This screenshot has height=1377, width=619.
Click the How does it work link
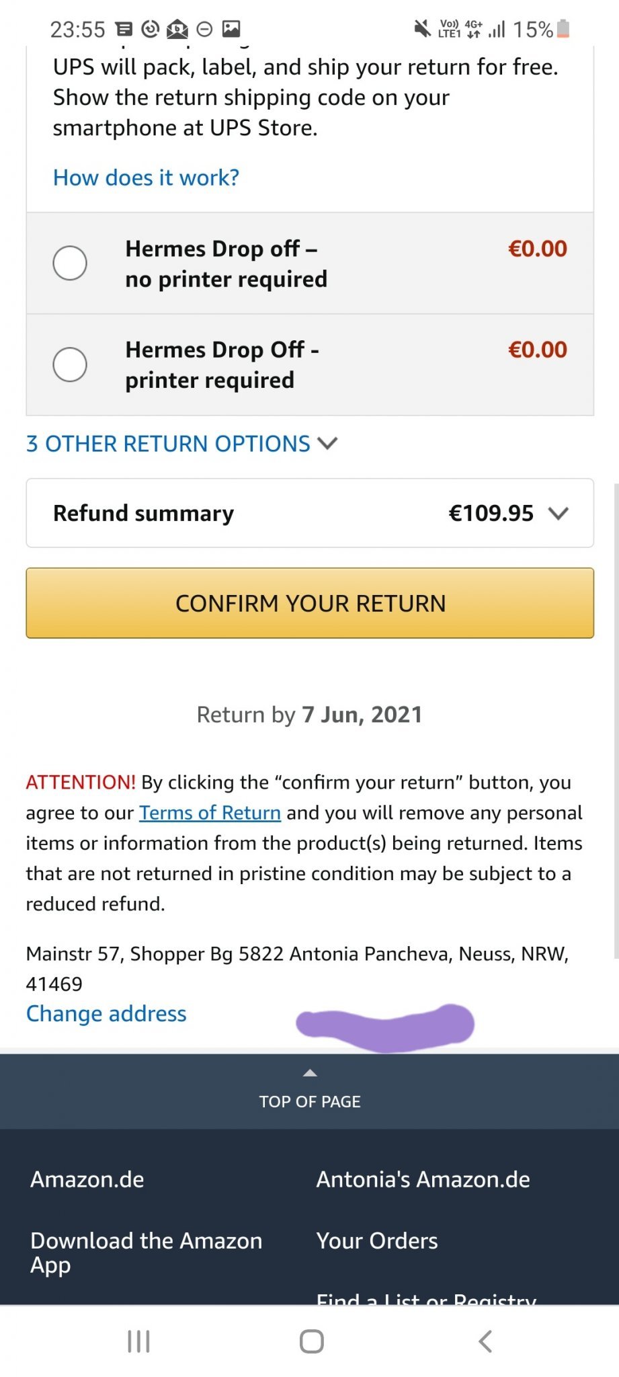tap(146, 178)
